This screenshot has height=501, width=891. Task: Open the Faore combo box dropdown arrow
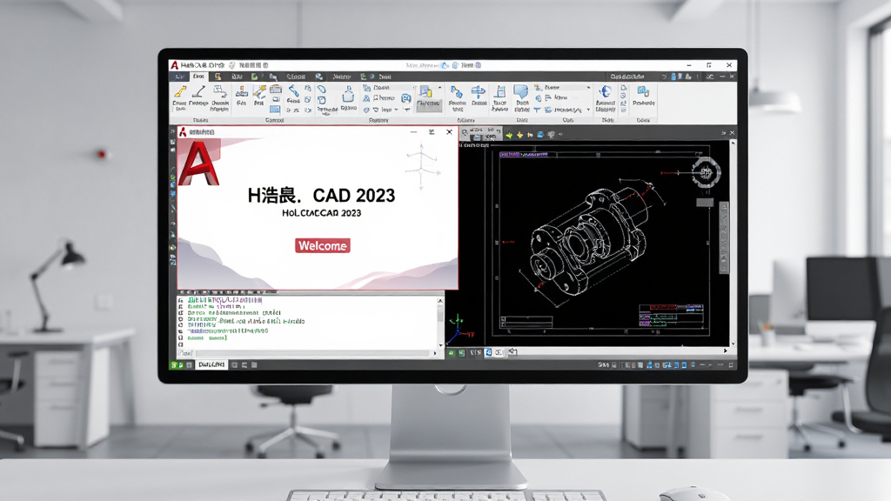[588, 88]
